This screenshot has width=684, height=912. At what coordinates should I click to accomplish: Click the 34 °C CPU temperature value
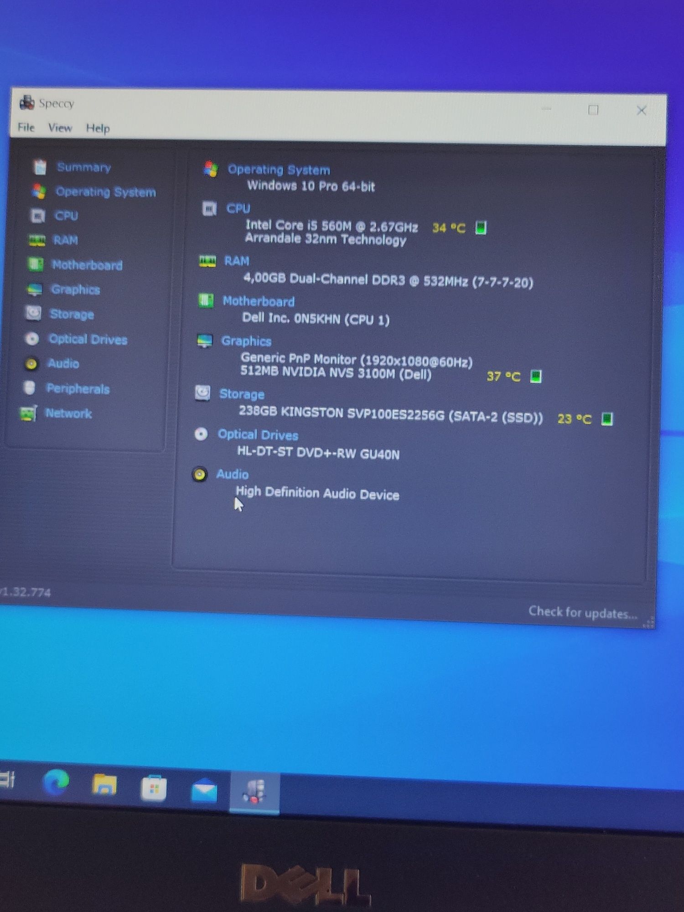pyautogui.click(x=449, y=228)
